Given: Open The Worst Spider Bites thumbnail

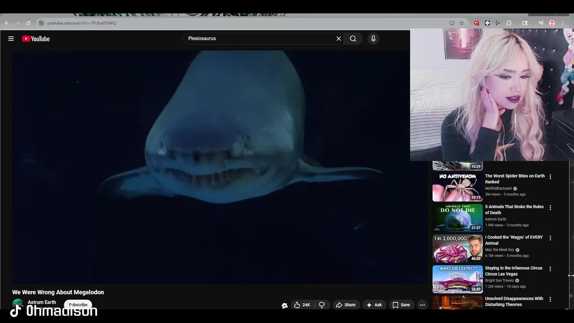Looking at the screenshot, I should [457, 188].
